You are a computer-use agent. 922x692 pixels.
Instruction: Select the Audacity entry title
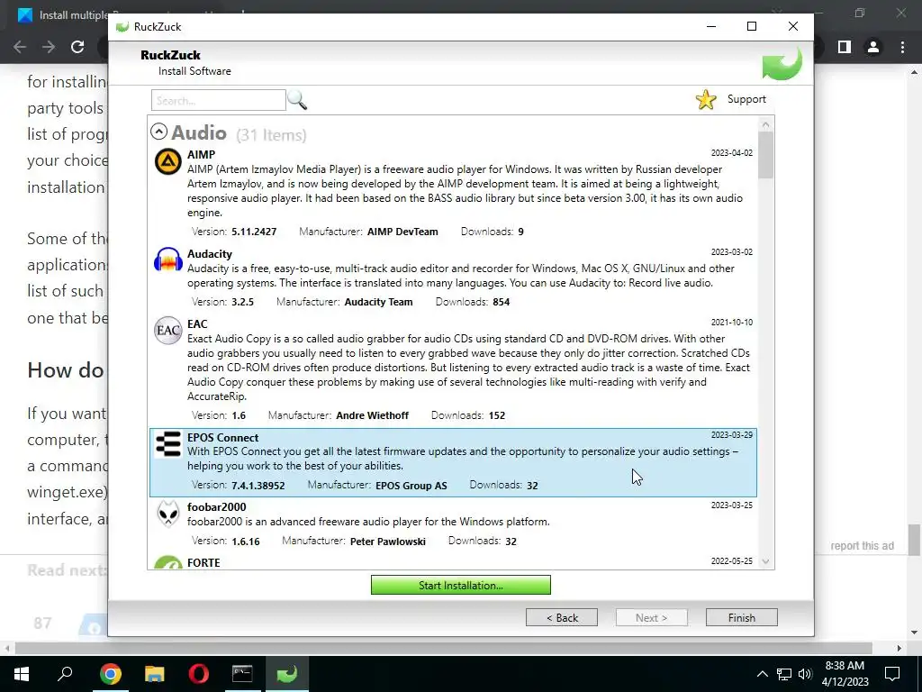pos(209,253)
